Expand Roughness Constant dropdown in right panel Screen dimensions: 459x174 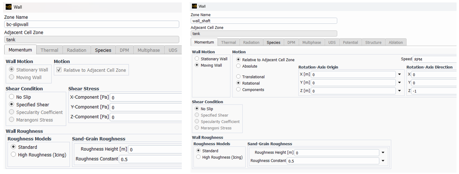[x=383, y=161]
